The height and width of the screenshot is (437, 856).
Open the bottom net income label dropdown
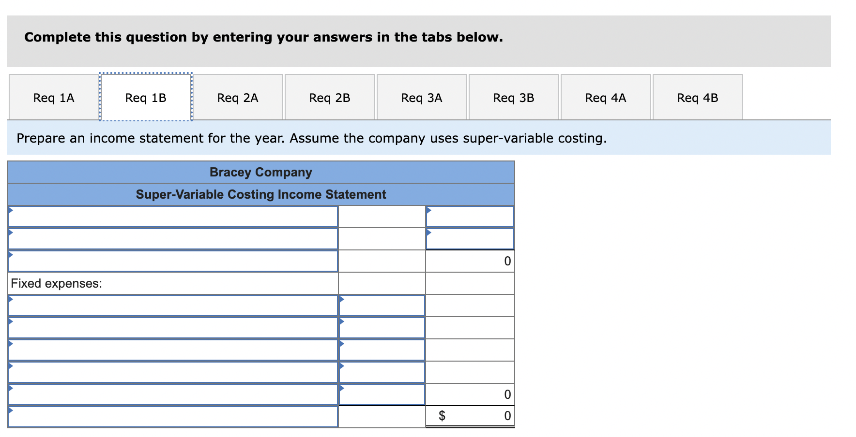coord(173,415)
